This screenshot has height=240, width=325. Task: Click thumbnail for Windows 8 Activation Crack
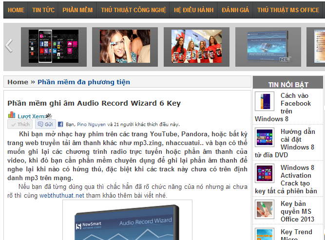(265, 173)
